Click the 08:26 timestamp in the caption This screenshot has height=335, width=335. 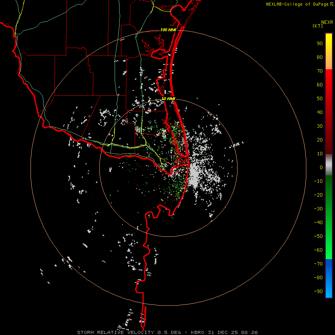(x=249, y=332)
